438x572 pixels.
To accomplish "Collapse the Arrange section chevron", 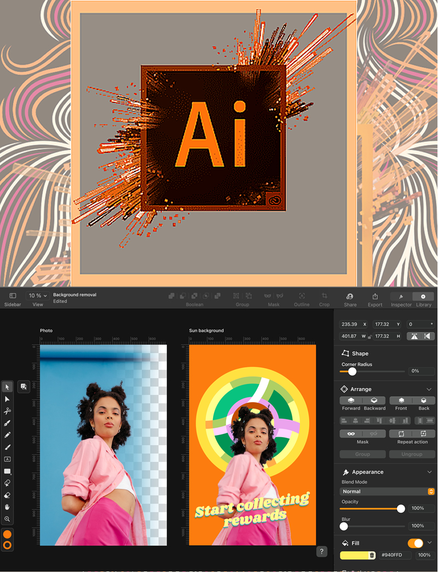I will [429, 389].
